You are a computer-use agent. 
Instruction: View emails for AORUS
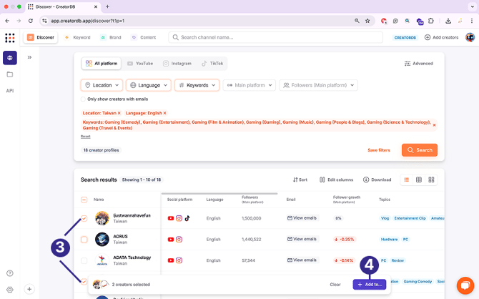[x=302, y=239]
